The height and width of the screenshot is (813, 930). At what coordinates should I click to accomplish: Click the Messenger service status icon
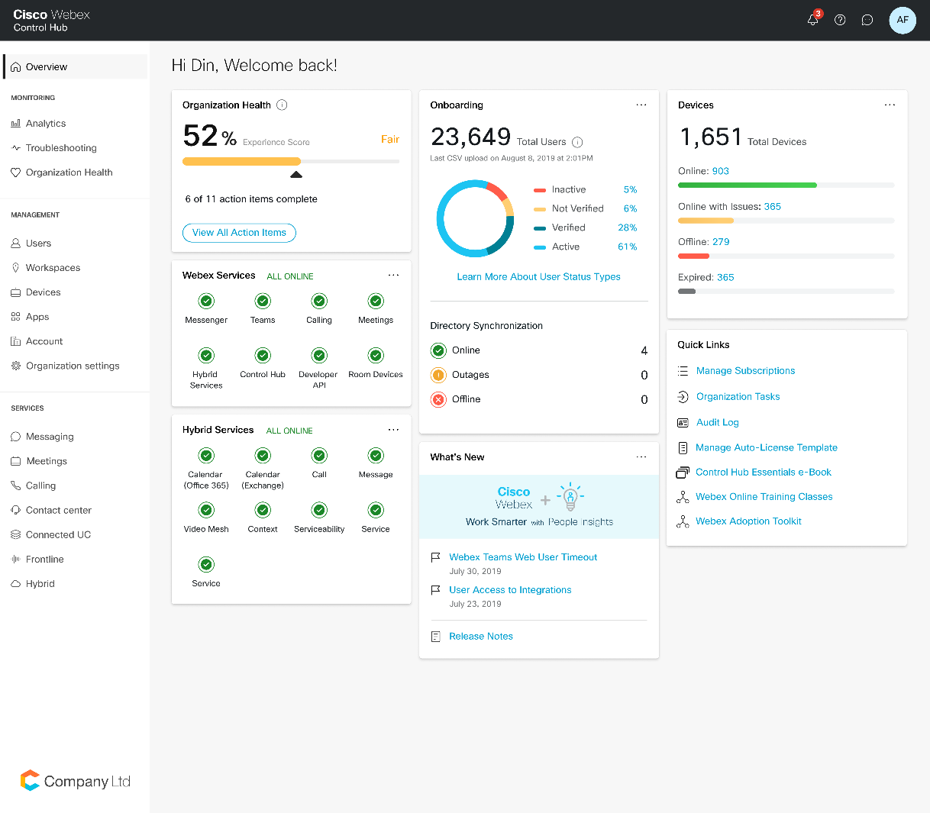[x=206, y=302]
